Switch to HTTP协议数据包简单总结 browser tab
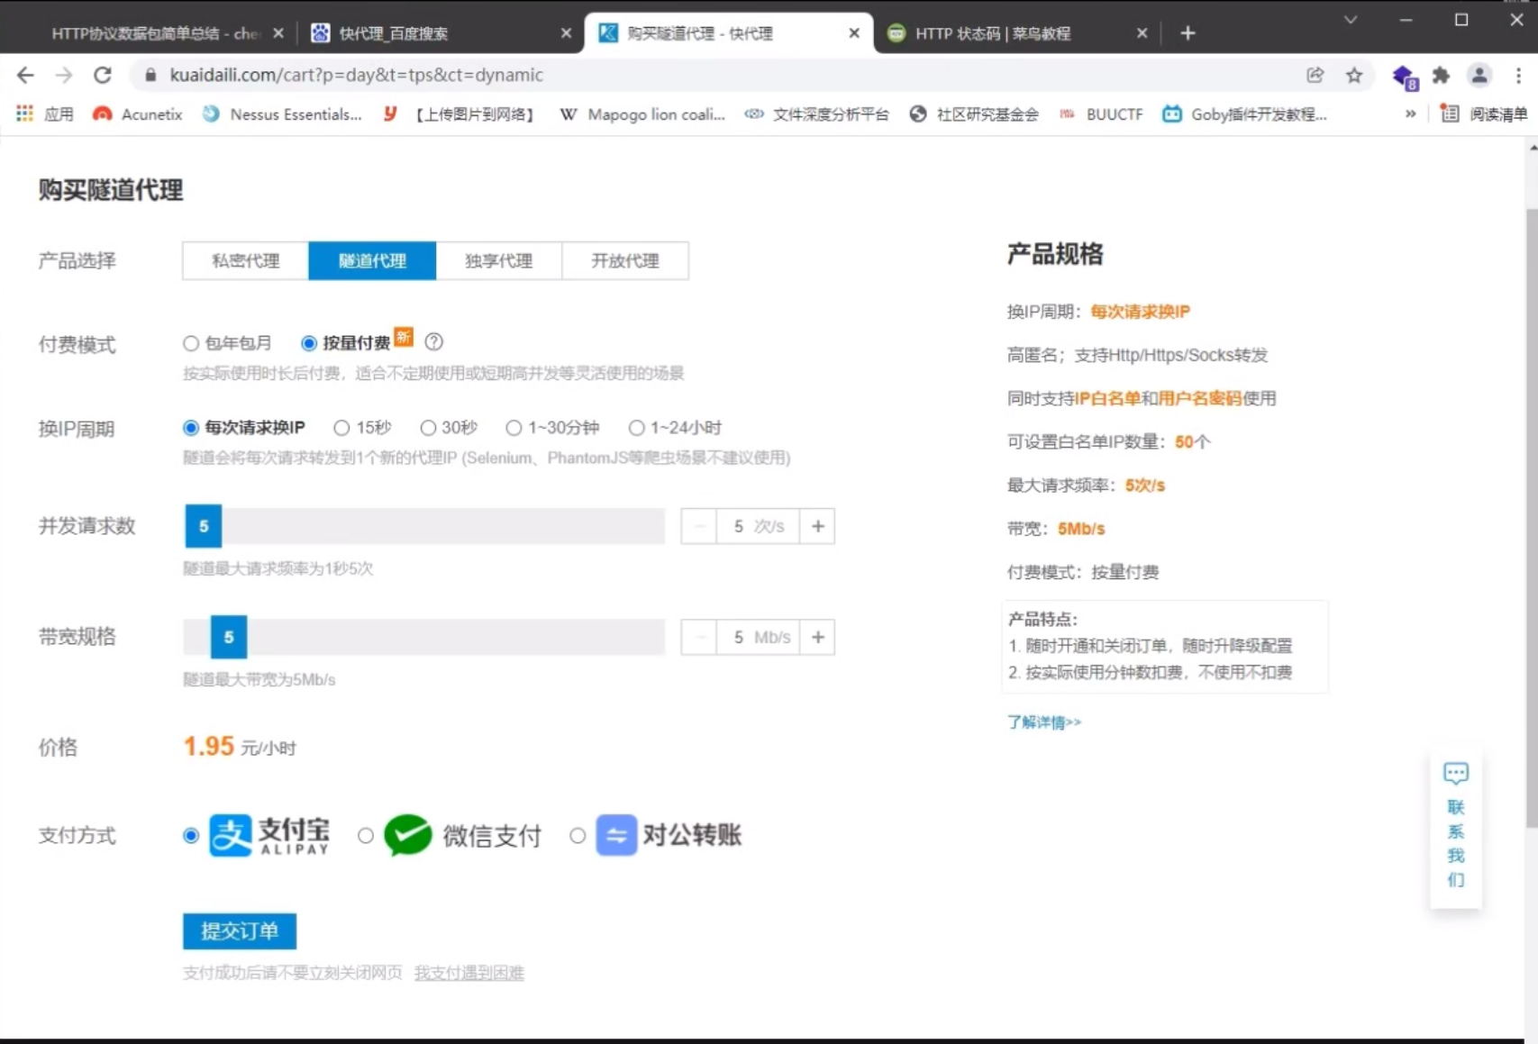This screenshot has width=1538, height=1044. tap(153, 33)
